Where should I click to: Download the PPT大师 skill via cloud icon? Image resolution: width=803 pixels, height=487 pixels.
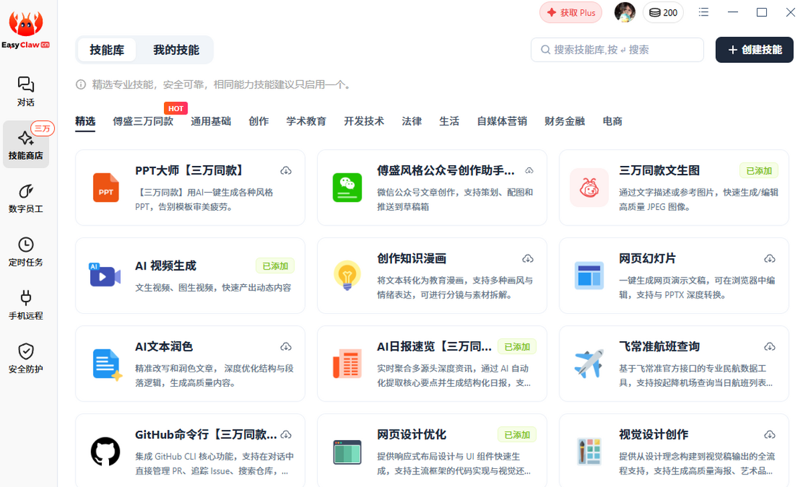tap(286, 171)
